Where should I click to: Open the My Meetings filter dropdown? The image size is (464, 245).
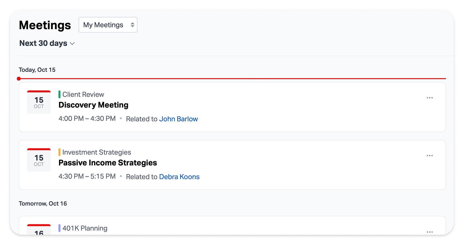(108, 25)
